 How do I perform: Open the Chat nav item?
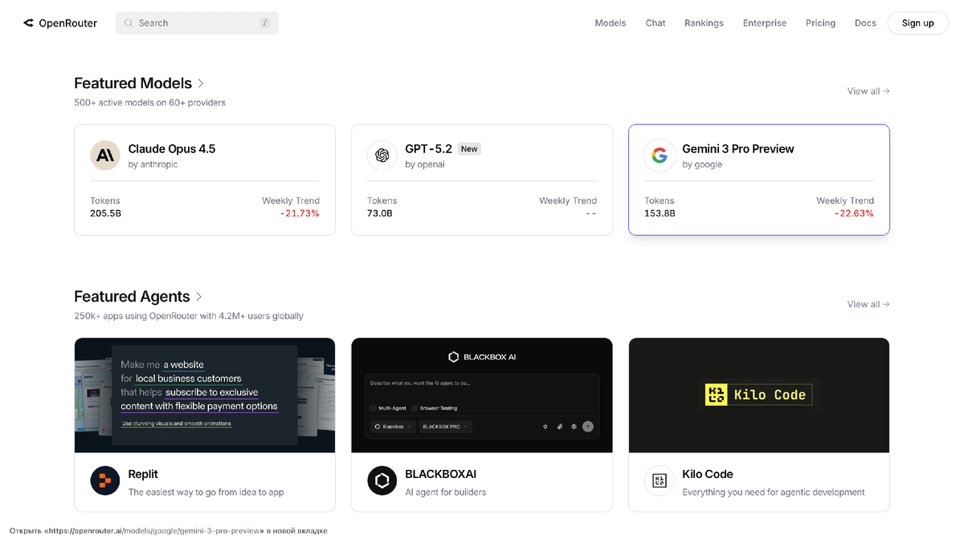click(656, 23)
